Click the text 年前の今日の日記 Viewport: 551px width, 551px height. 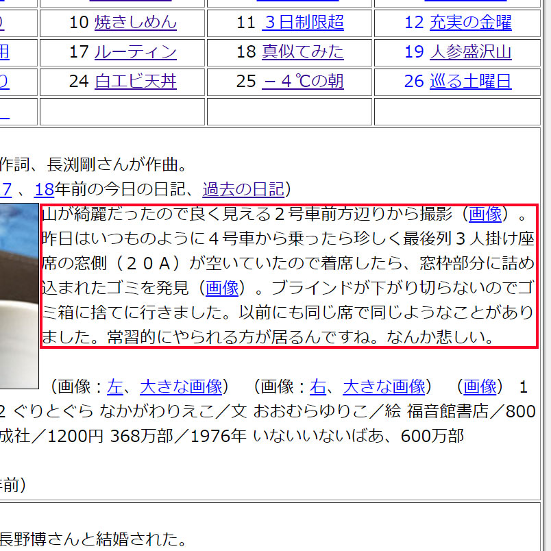(119, 189)
